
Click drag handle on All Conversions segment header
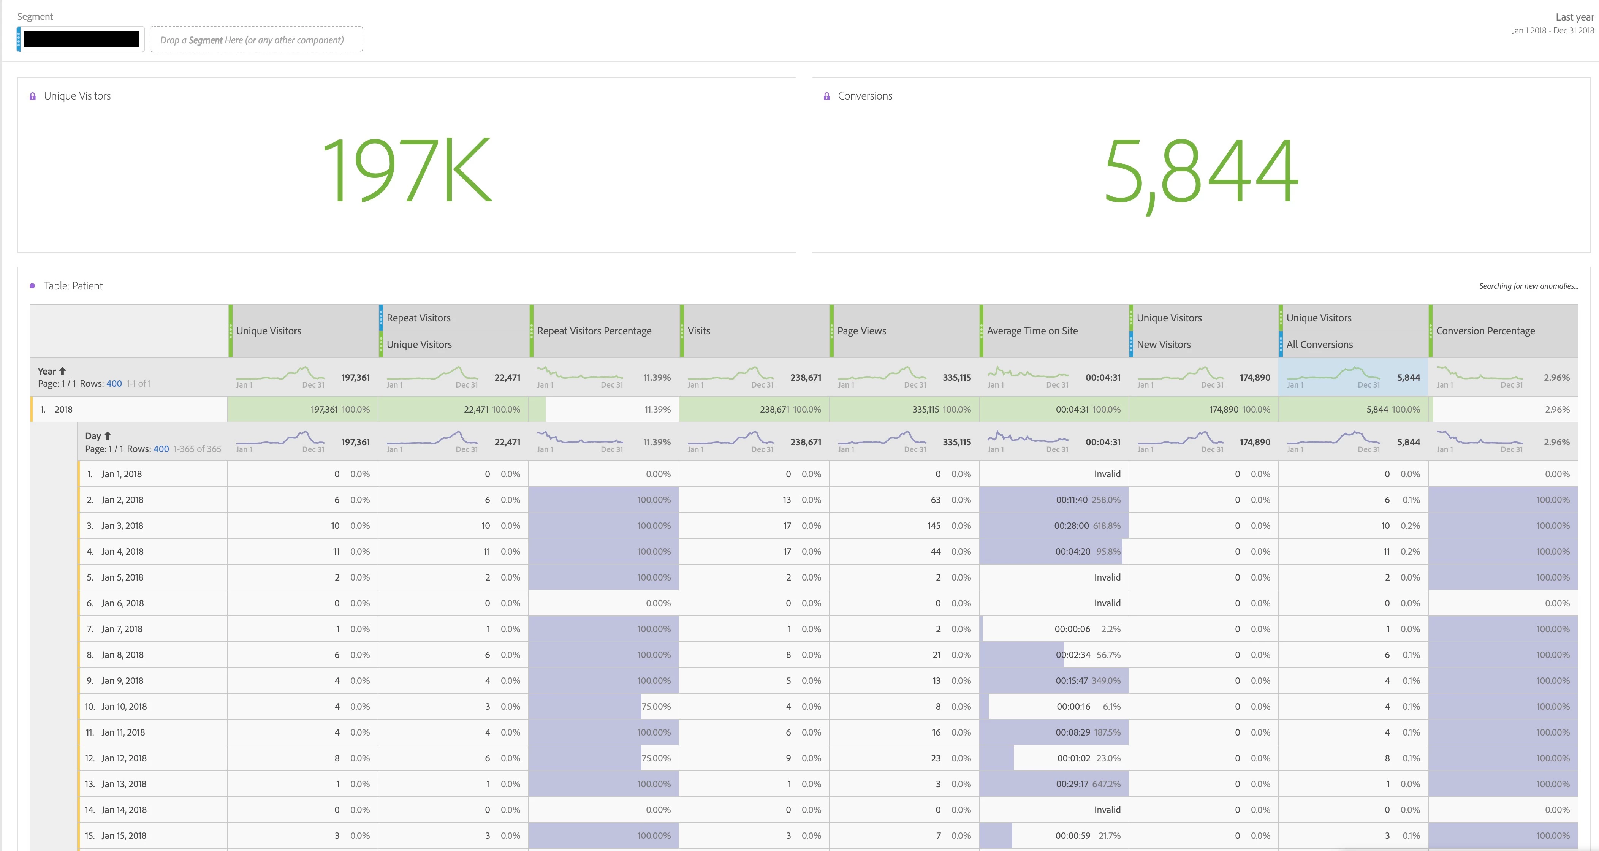1281,345
